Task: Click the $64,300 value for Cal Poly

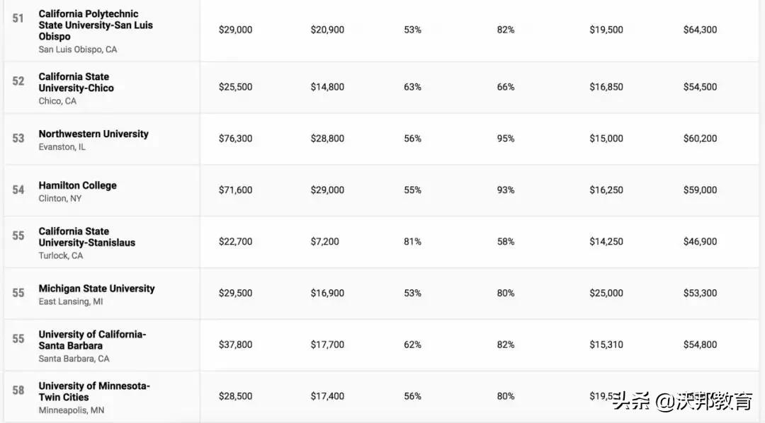Action: coord(700,30)
